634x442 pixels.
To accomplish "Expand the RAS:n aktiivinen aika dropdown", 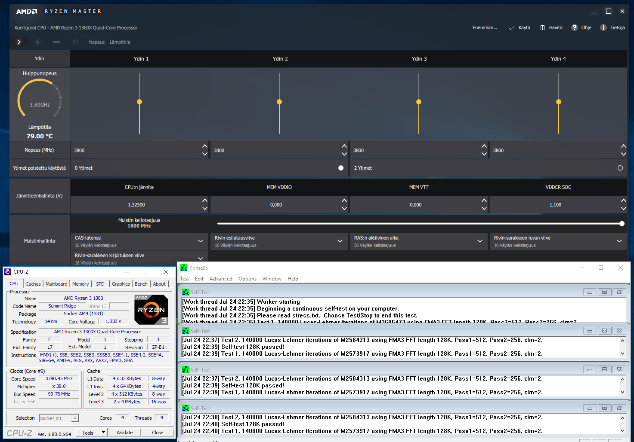I will 480,241.
